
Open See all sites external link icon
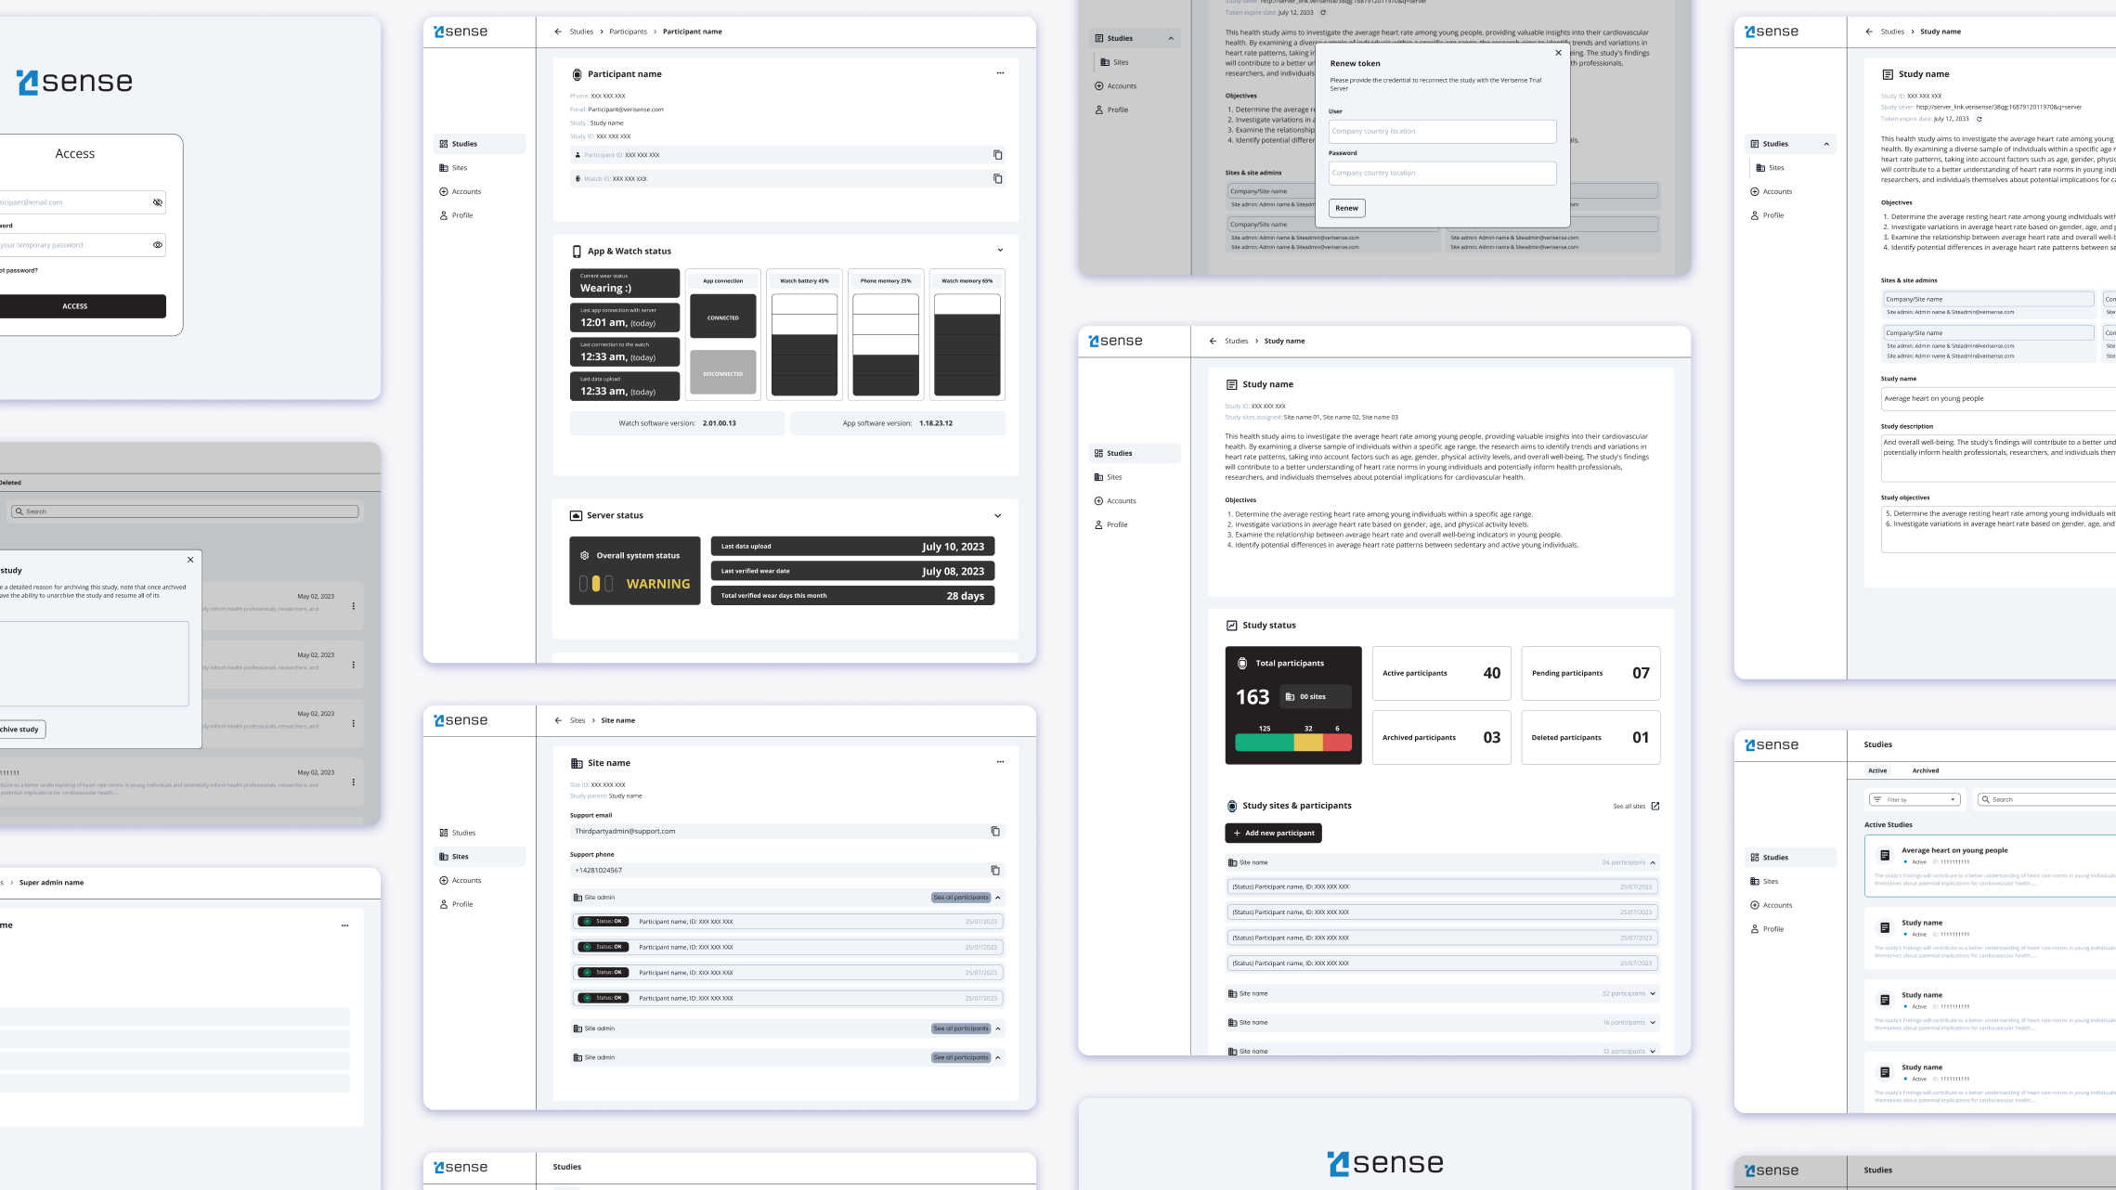pos(1655,806)
